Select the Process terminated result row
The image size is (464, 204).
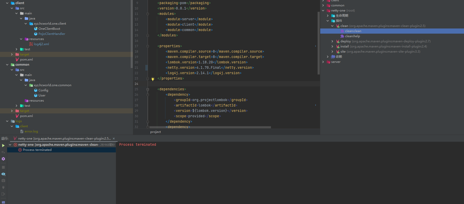point(62,150)
